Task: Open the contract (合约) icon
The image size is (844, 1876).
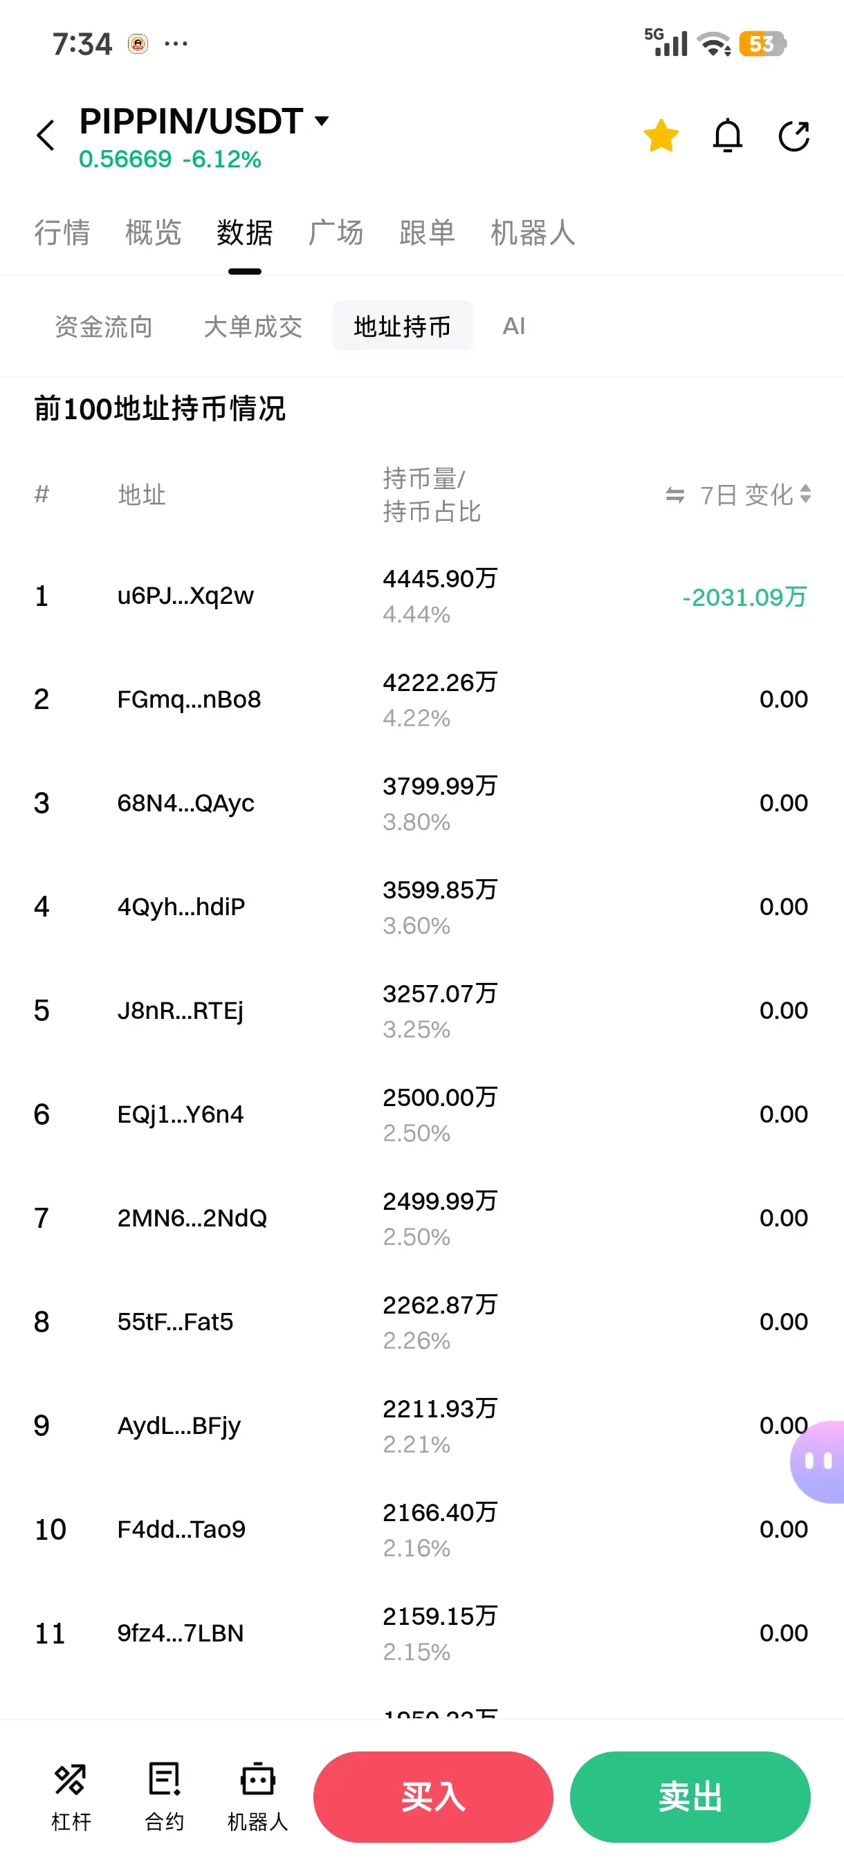Action: (164, 1796)
